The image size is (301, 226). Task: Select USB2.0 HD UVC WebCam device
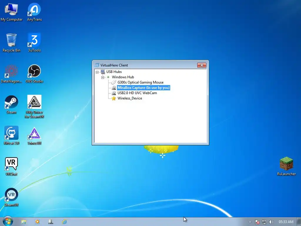click(x=137, y=93)
